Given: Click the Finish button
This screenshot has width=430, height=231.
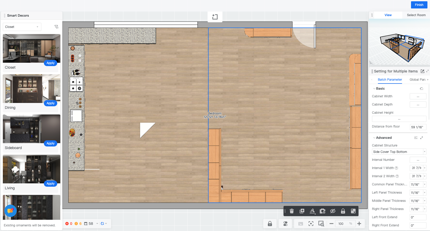Looking at the screenshot, I should [419, 5].
